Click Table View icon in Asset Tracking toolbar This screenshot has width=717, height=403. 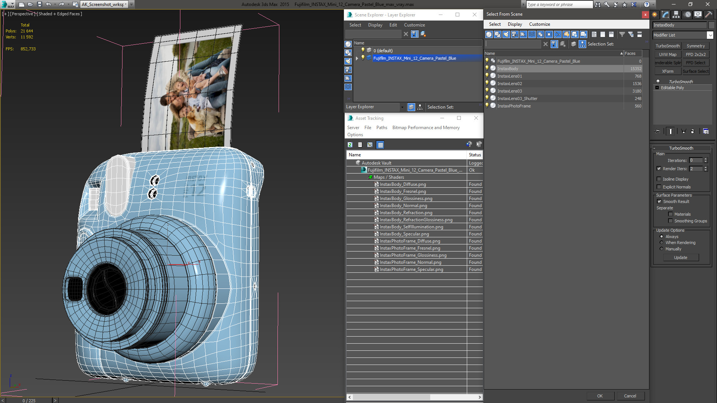tap(380, 145)
